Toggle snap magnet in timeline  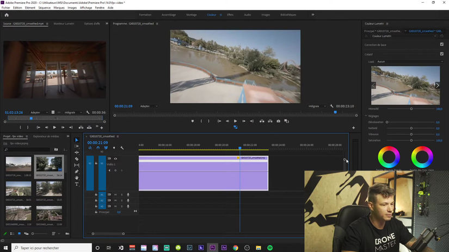98,148
